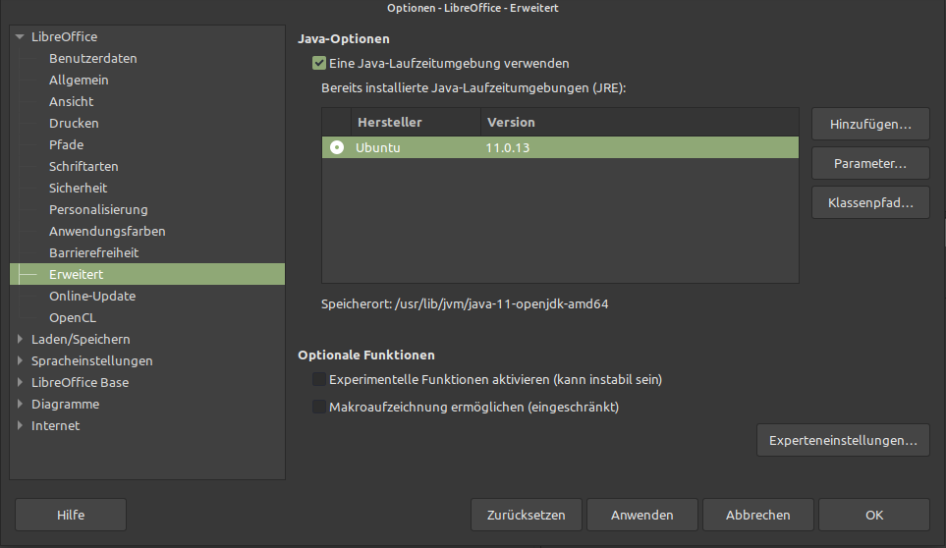Image resolution: width=946 pixels, height=548 pixels.
Task: Click the 11.0.13 version cell
Action: point(508,147)
